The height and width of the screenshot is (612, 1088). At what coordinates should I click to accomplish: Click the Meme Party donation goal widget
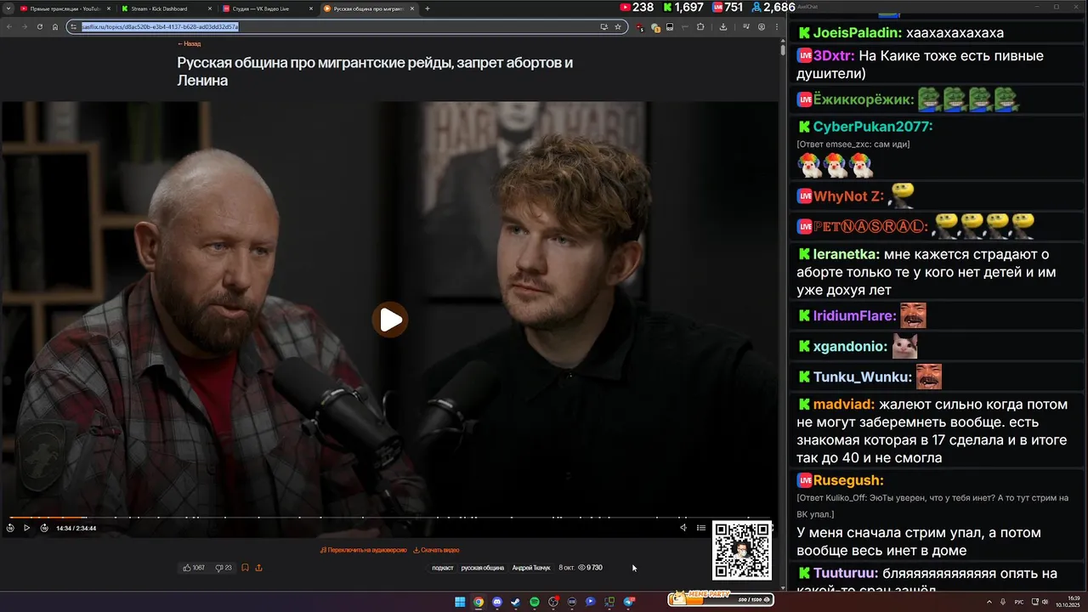coord(721,599)
